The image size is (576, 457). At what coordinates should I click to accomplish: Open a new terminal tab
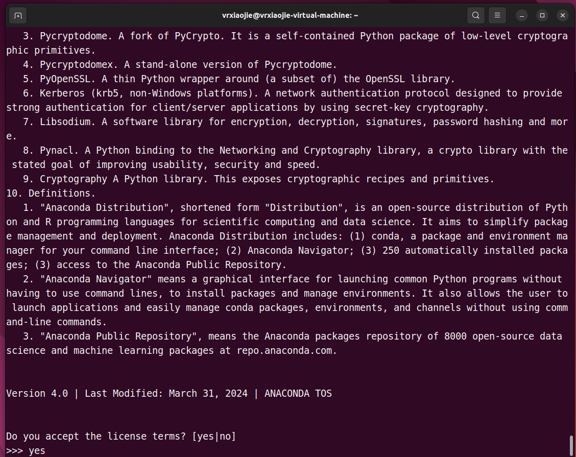[x=18, y=15]
